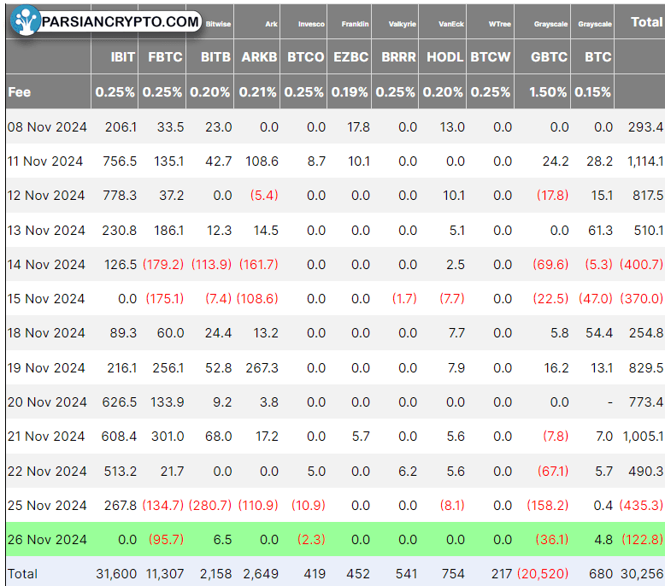The image size is (665, 586).
Task: Click the 0.19% EZBC fee cell
Action: click(350, 92)
